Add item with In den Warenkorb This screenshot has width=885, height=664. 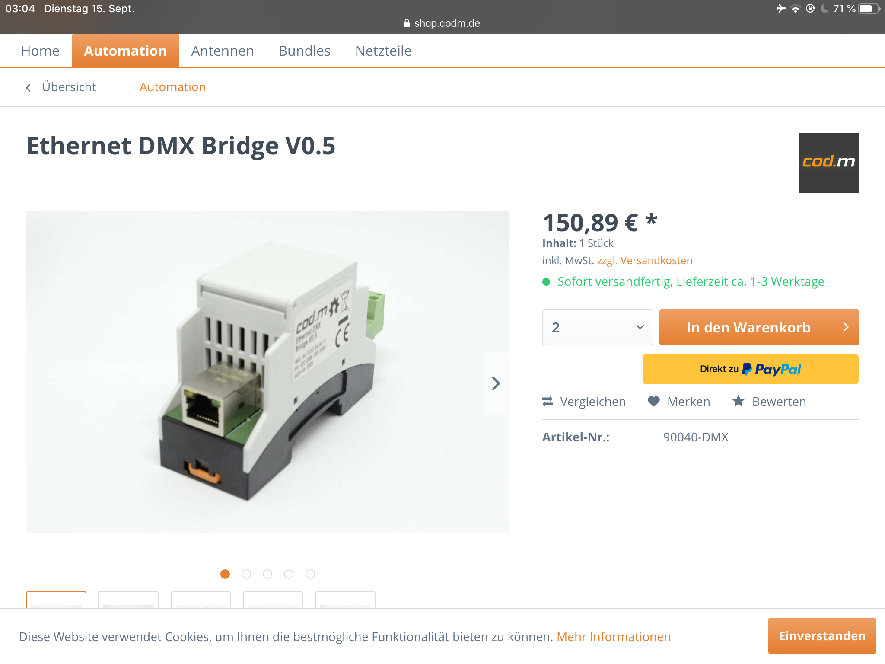click(x=759, y=327)
